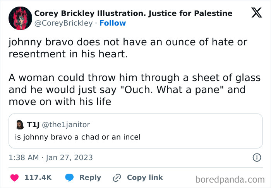271x188 pixels.
Task: Click the boredpanda.com watermark
Action: [230, 179]
